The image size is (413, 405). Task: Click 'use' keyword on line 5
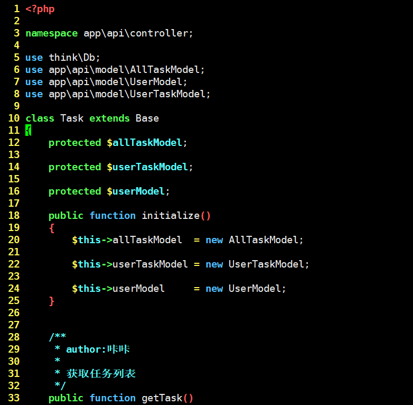tap(34, 58)
